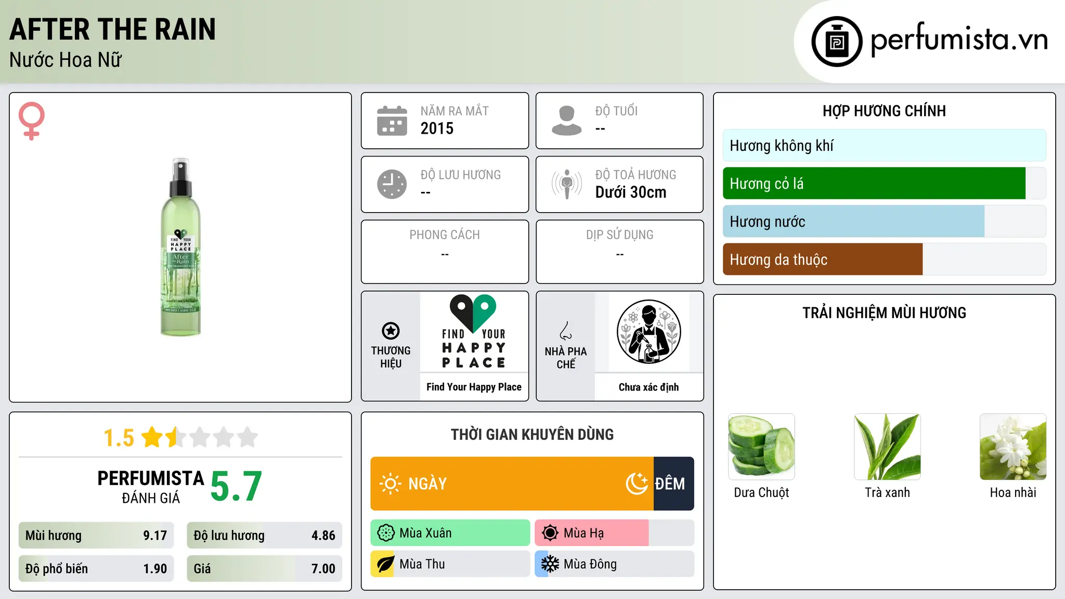This screenshot has width=1065, height=599.
Task: Select the Trà xanh green tea note image
Action: tap(887, 447)
